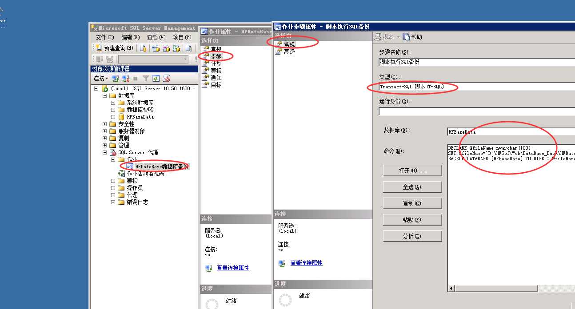Expand the 警报 folder under agent
575x309 pixels.
[x=113, y=181]
